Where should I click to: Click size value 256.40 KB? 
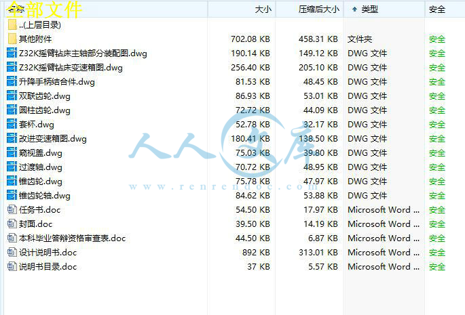point(250,68)
